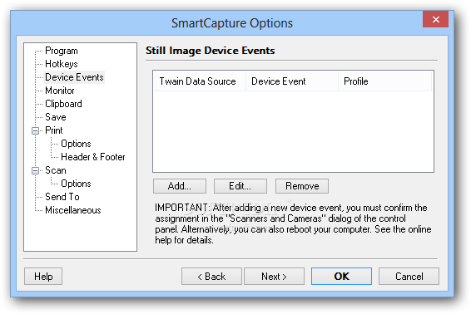Go to the Monitor settings
The height and width of the screenshot is (314, 471).
pos(59,91)
